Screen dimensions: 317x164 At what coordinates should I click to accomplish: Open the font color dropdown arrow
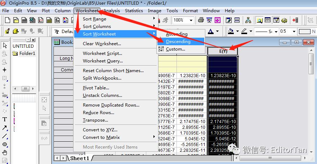pyautogui.click(x=217, y=31)
